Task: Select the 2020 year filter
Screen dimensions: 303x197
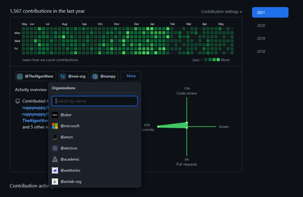Action: [x=261, y=25]
